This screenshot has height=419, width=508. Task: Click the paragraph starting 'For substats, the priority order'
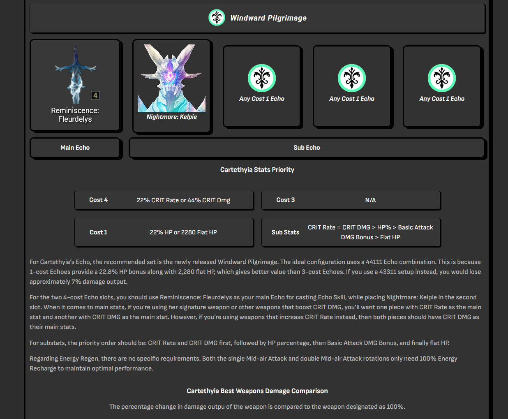(240, 343)
